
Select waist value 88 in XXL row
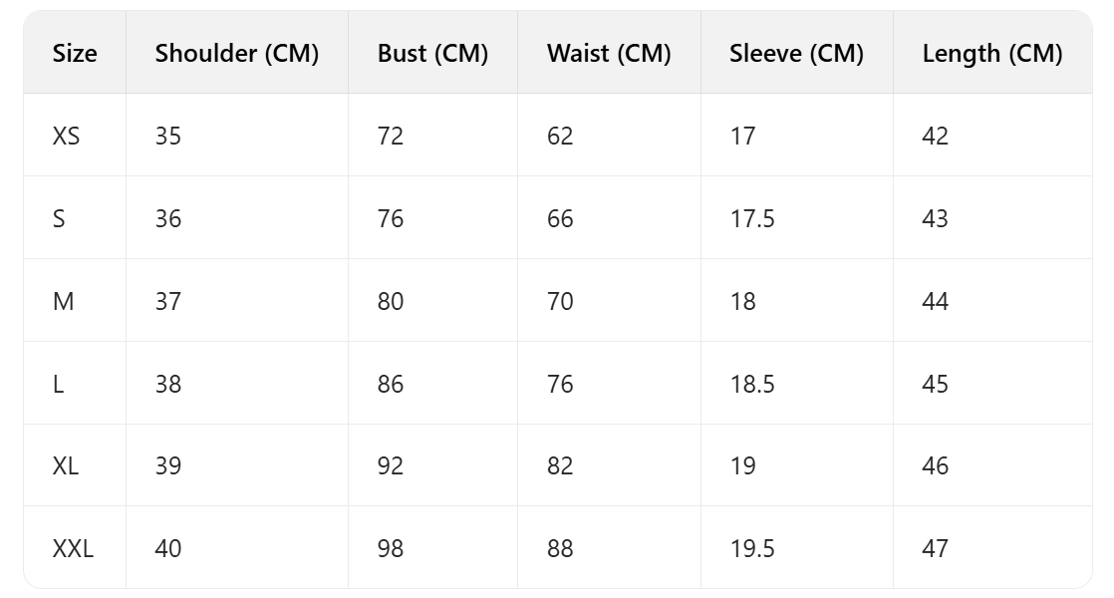560,548
